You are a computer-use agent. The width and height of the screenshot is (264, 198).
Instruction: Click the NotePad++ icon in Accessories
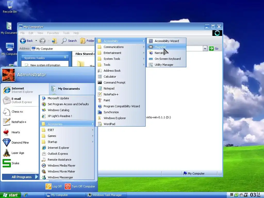coord(100,94)
